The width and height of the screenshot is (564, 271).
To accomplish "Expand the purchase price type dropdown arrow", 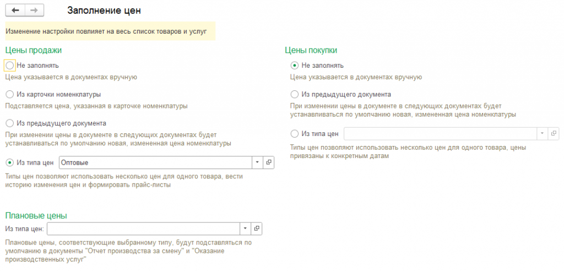I will (x=542, y=133).
